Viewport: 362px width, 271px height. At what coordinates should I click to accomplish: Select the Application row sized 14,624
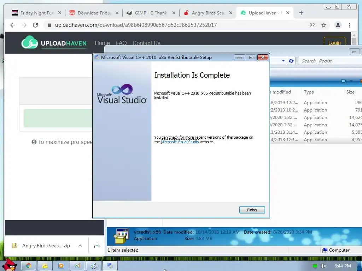(x=316, y=117)
